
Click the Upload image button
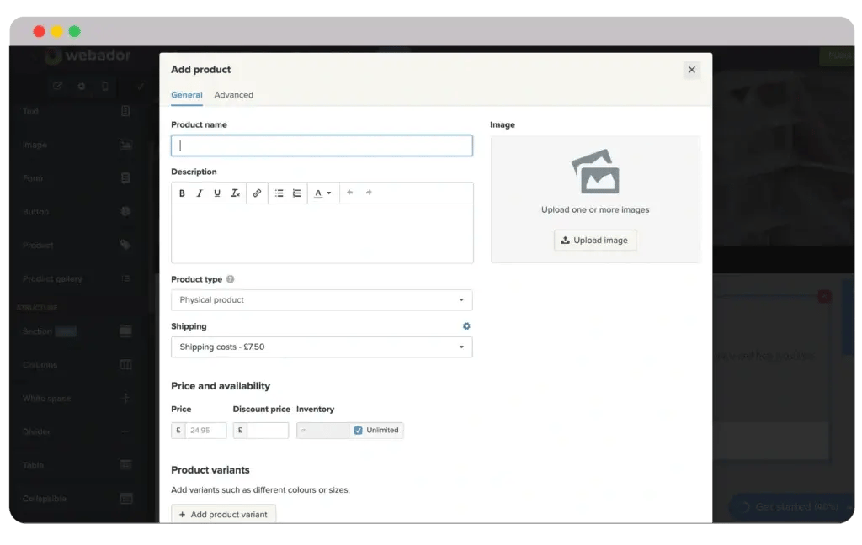click(595, 241)
